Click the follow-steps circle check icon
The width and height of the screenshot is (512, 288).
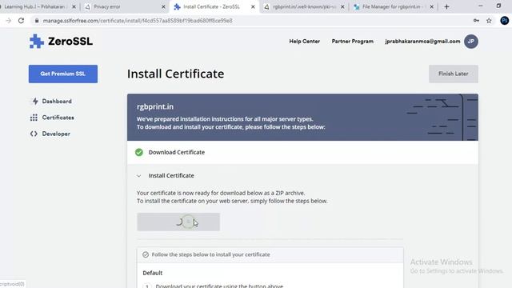[x=146, y=254]
